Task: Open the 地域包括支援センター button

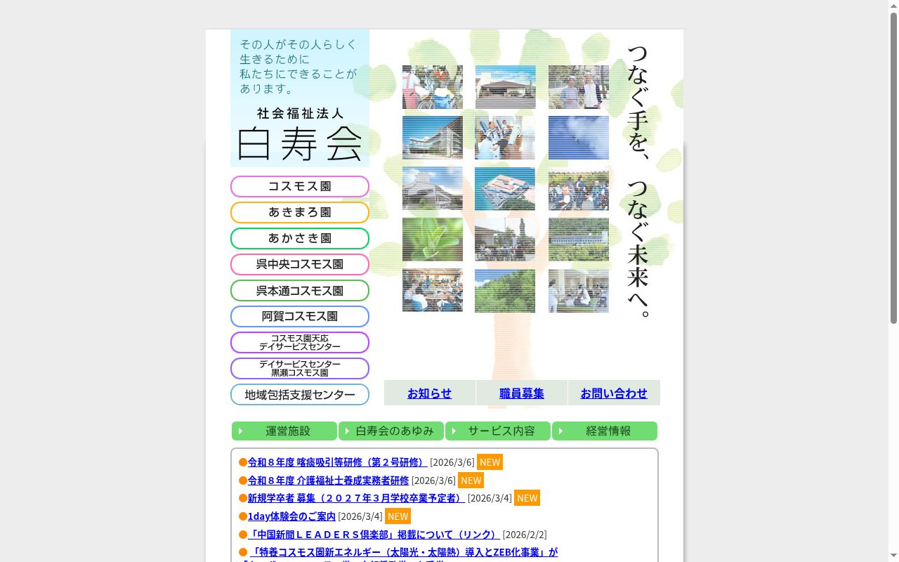Action: [x=300, y=394]
